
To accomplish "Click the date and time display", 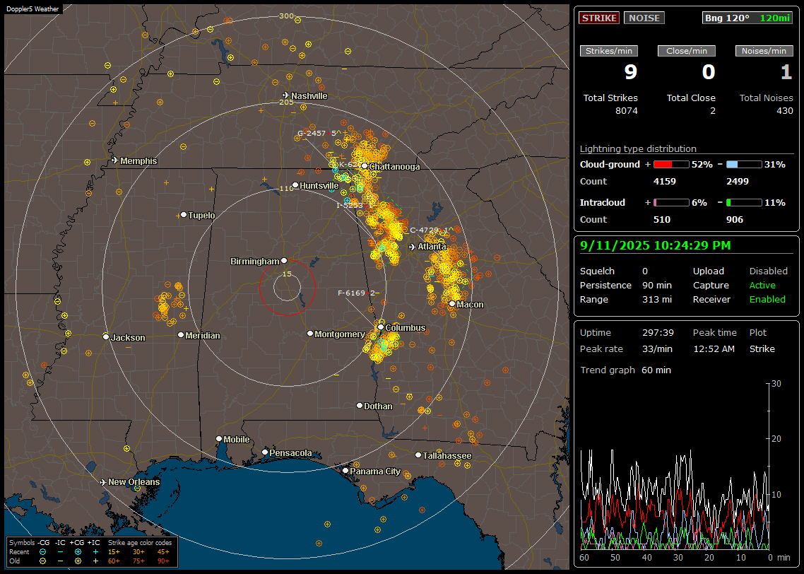I will (x=656, y=245).
